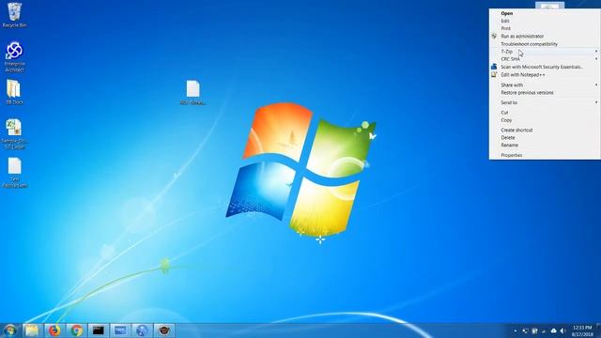Screen dimensions: 601x338
Task: Open Properties from the context menu
Action: point(545,155)
